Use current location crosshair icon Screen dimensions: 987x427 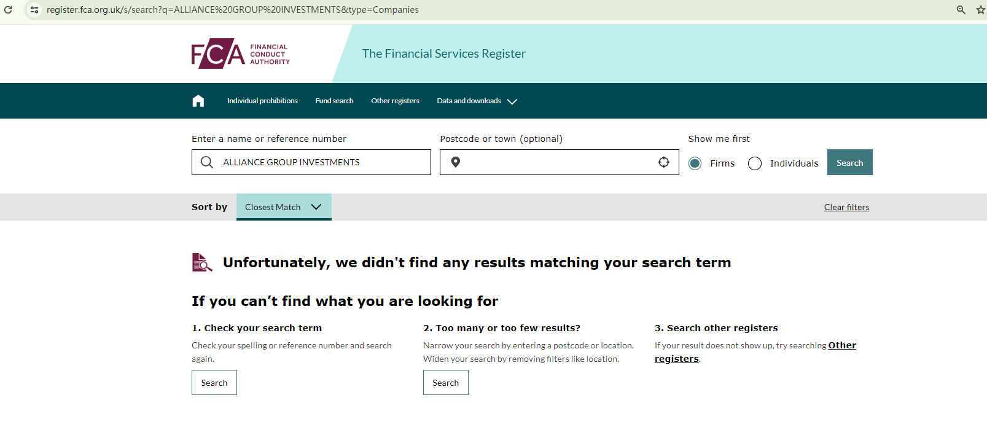click(x=664, y=162)
